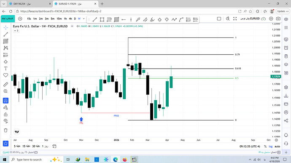Toggle magnet mode
The height and width of the screenshot is (163, 291).
click(6, 101)
